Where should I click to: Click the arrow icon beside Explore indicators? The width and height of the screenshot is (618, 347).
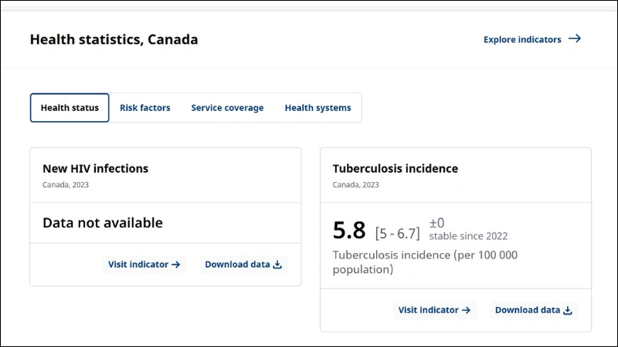tap(574, 39)
